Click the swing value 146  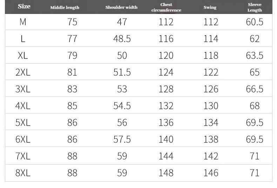(211, 173)
